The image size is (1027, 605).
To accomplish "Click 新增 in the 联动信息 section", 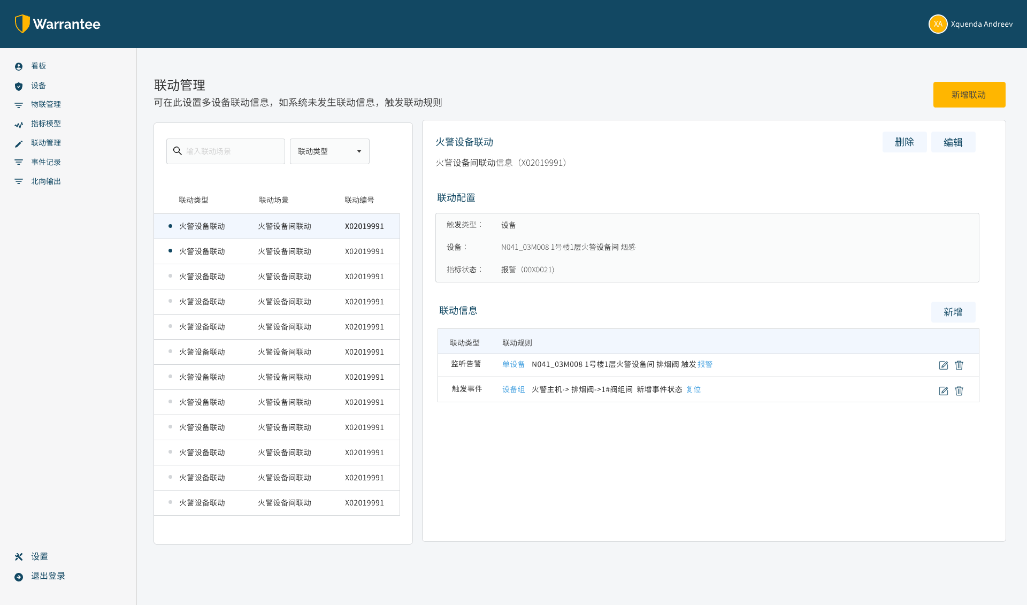I will click(953, 312).
